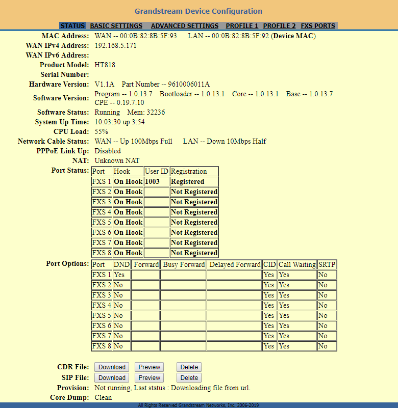The image size is (398, 408).
Task: Click part number 9610006011A
Action: coord(189,85)
